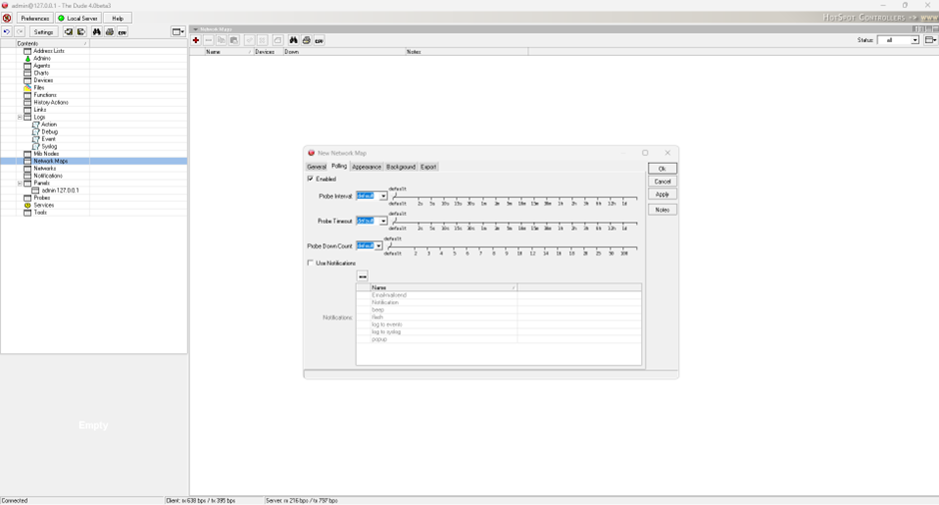The width and height of the screenshot is (939, 505).
Task: Open the Probe Down Count dropdown
Action: 379,246
